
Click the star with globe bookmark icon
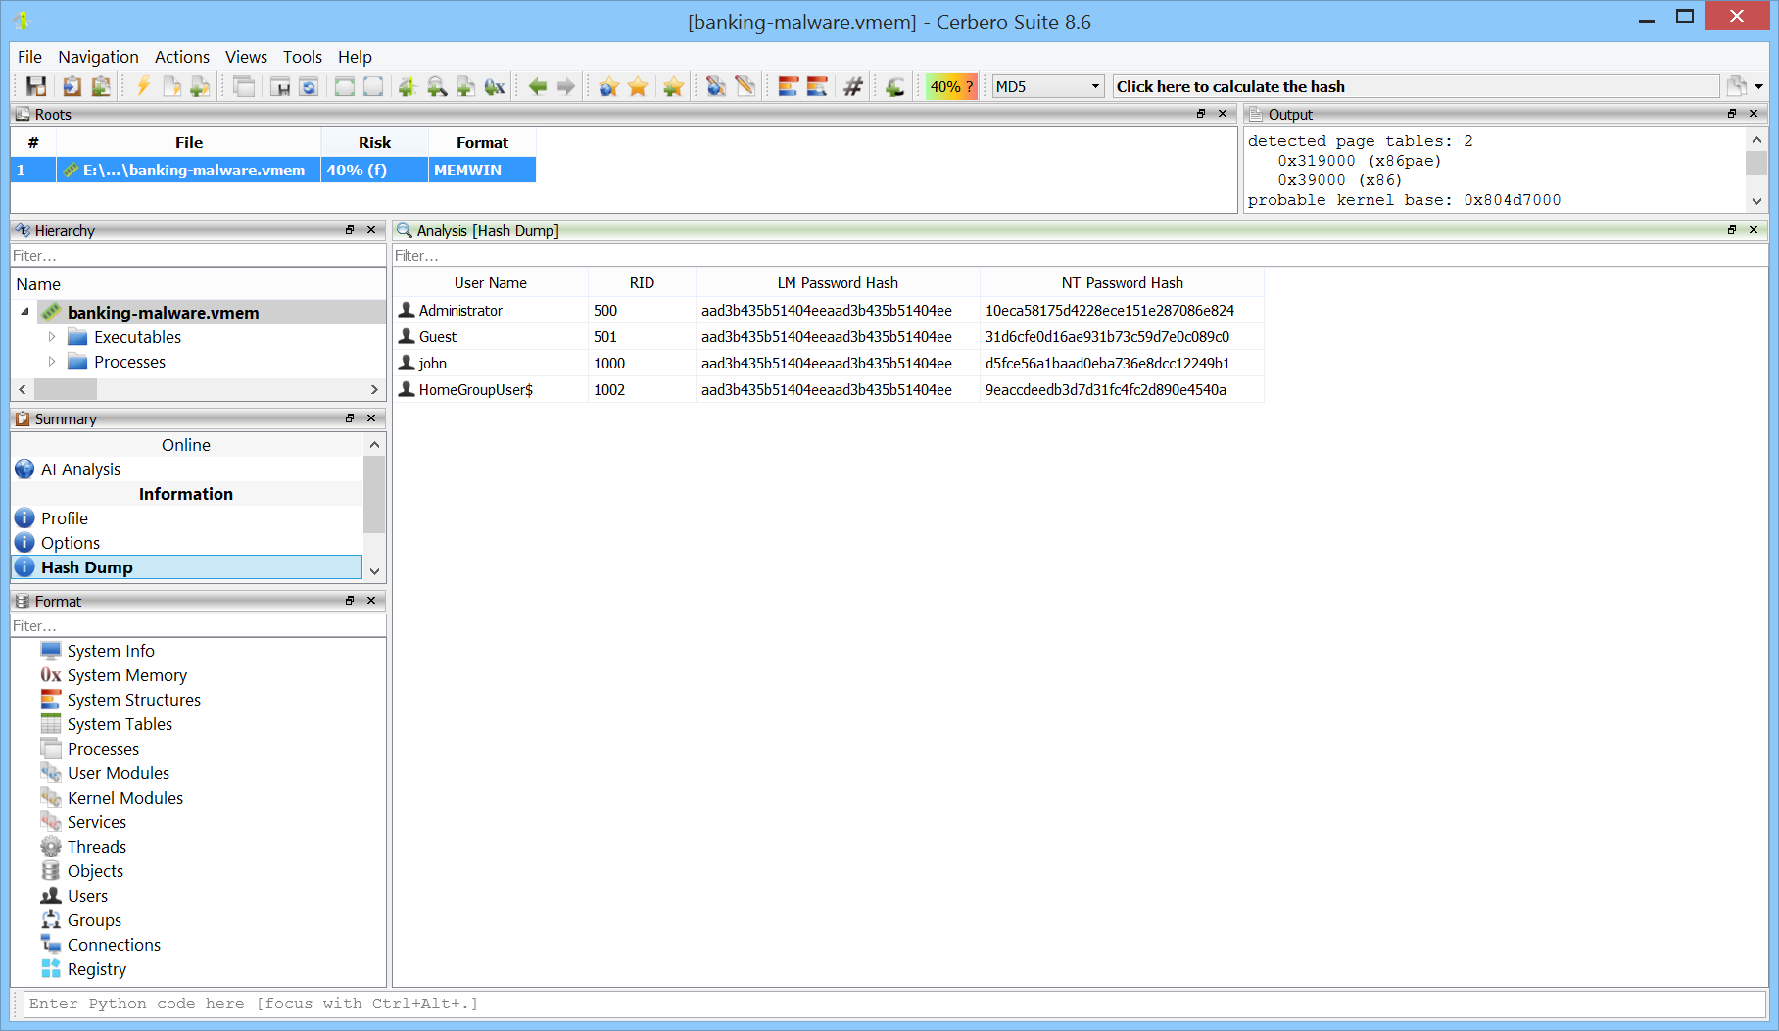click(608, 87)
